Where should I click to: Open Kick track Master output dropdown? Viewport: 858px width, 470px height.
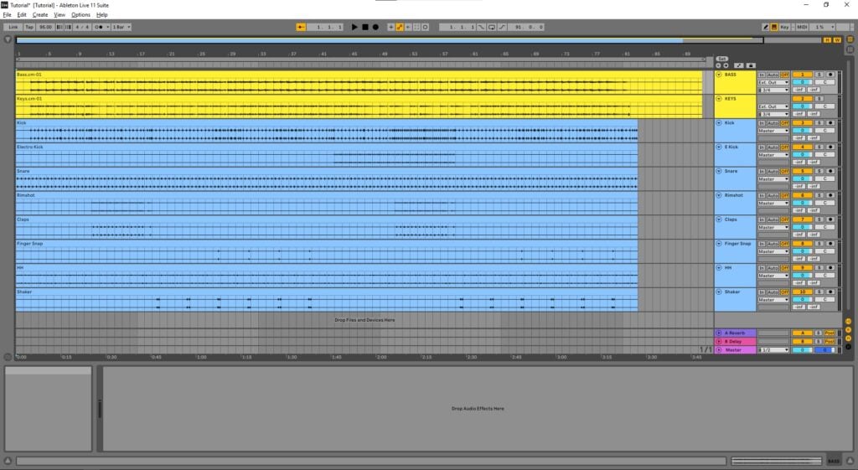[x=773, y=131]
